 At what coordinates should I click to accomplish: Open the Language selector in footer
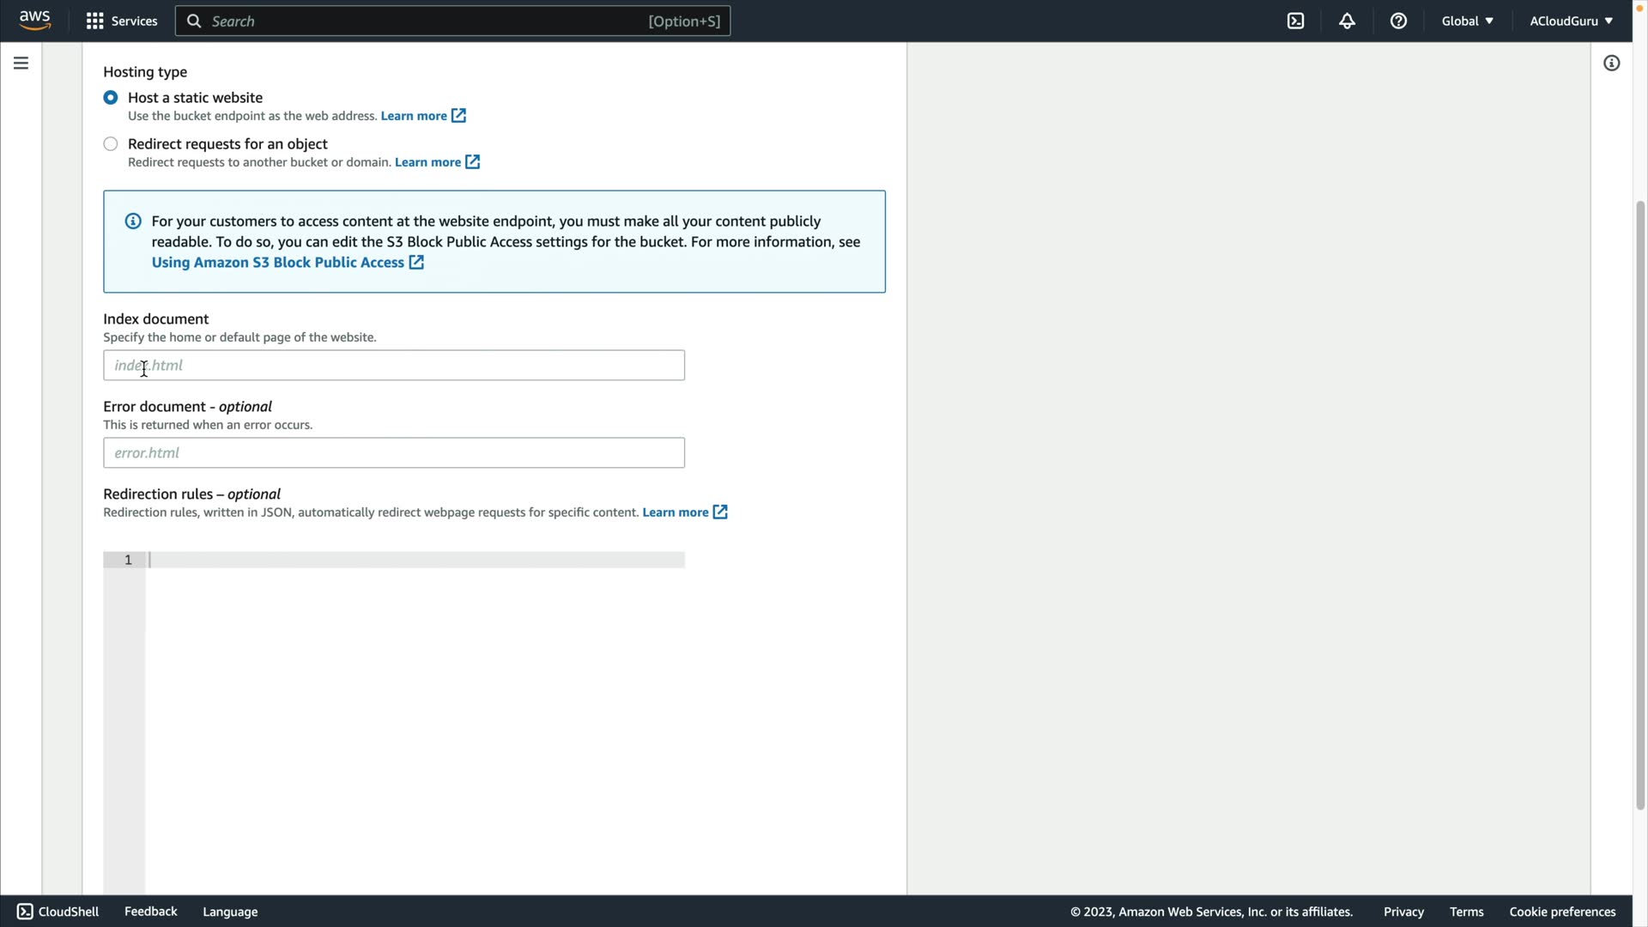230,912
